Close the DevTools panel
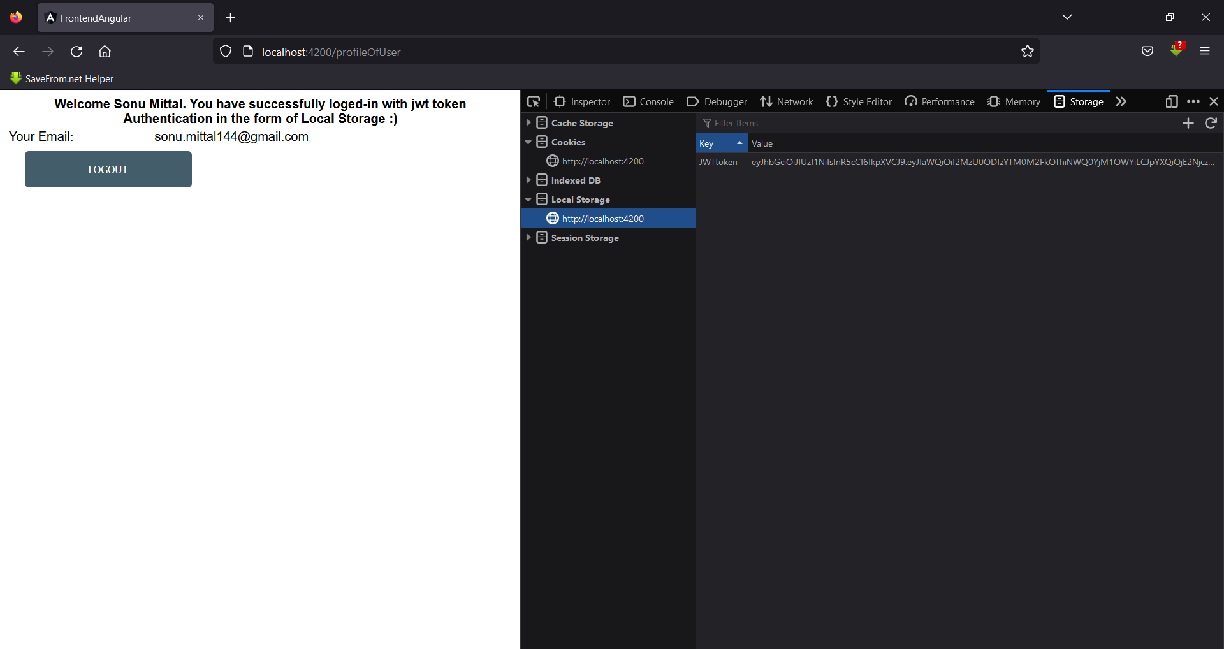 1214,101
